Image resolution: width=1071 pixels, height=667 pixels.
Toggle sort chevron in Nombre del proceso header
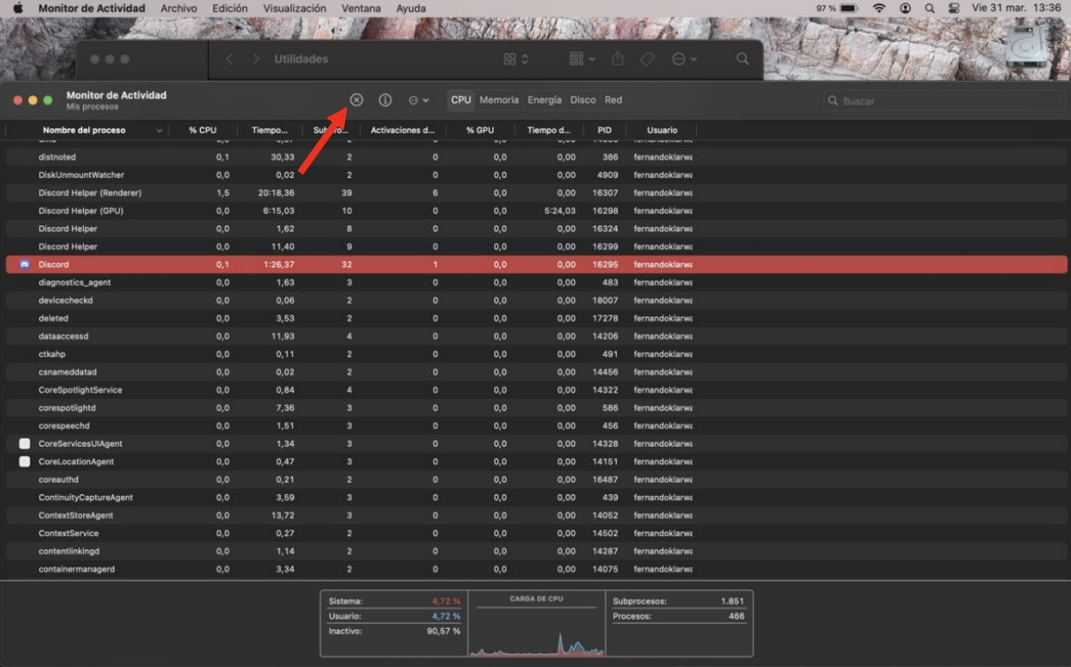pyautogui.click(x=159, y=131)
